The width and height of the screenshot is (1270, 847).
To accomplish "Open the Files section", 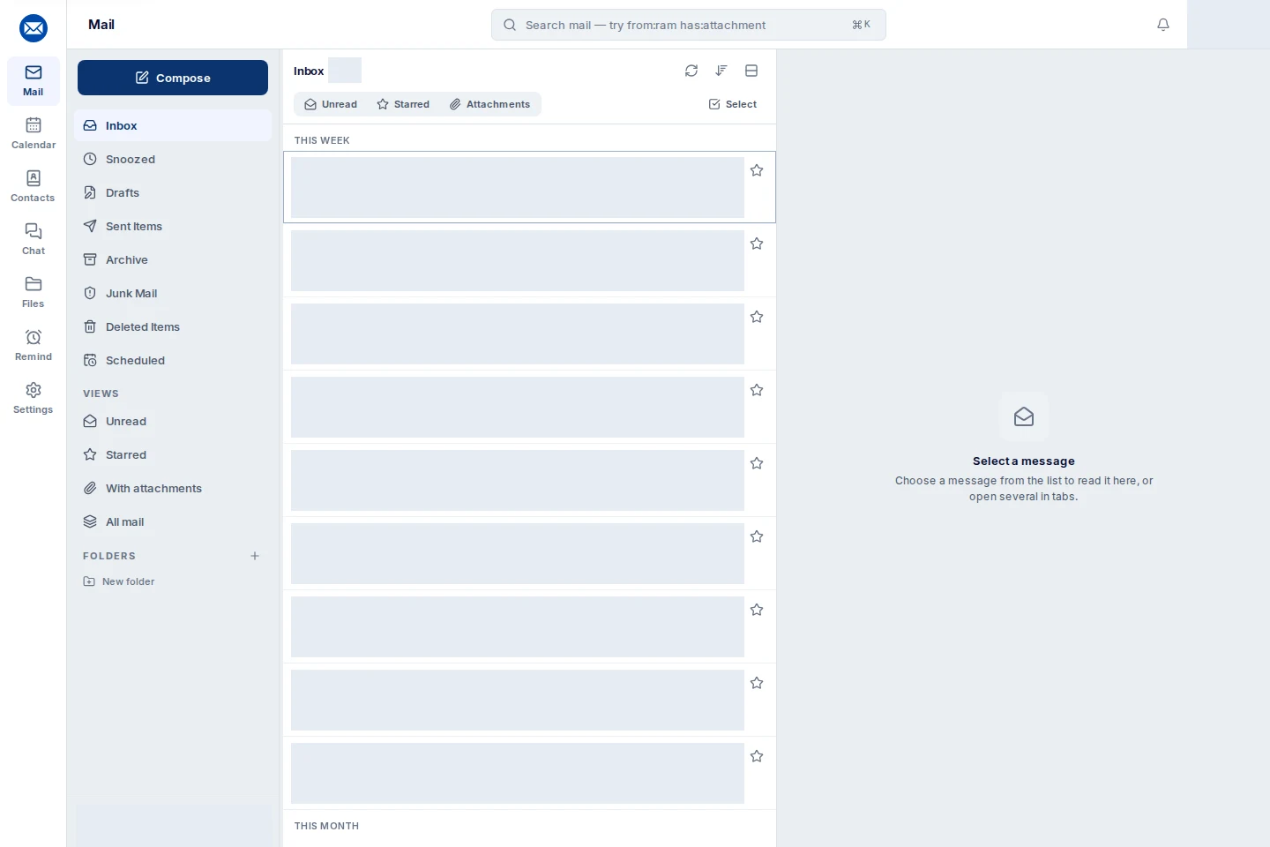I will (x=34, y=293).
